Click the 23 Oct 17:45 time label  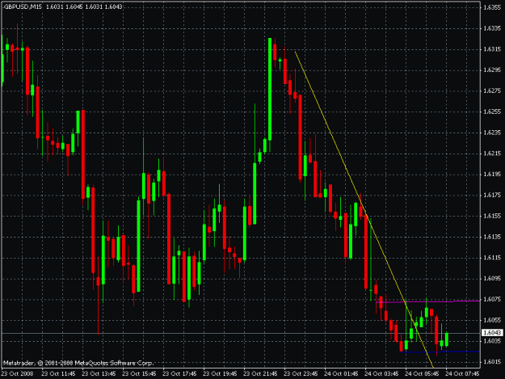coord(179,373)
